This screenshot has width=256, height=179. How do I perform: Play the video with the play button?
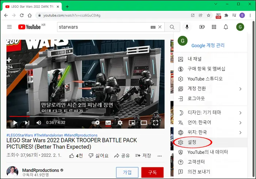pos(15,123)
